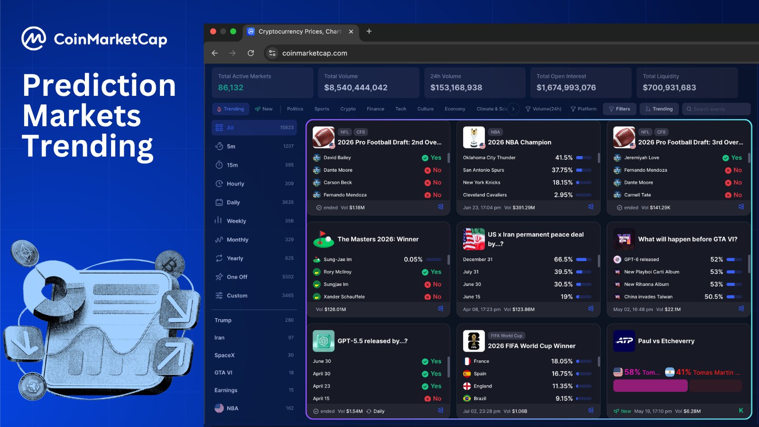Click the NFL tag on 2nd Overall card
This screenshot has width=759, height=427.
click(x=344, y=132)
